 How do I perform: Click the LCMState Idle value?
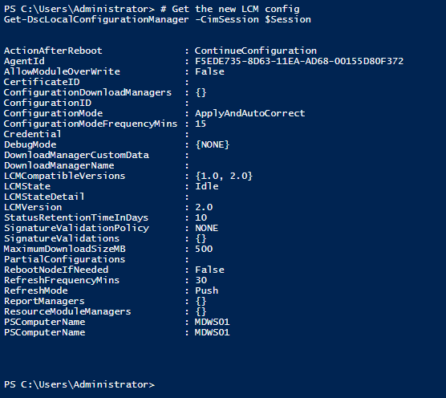pos(207,186)
